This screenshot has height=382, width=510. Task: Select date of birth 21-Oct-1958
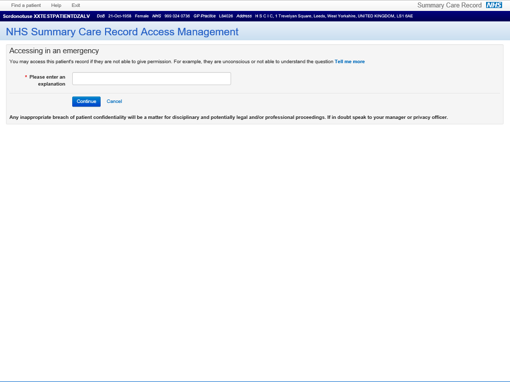[120, 16]
